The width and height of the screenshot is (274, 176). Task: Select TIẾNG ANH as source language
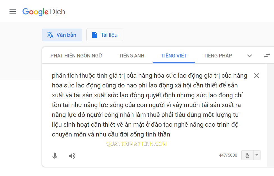pos(132,56)
